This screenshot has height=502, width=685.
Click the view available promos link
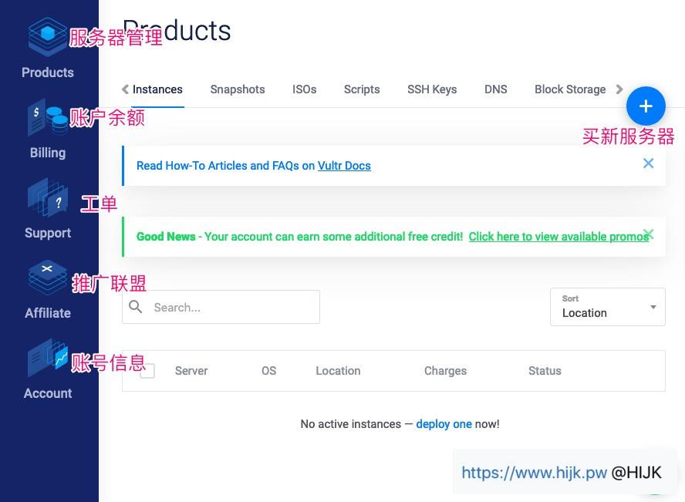(558, 237)
